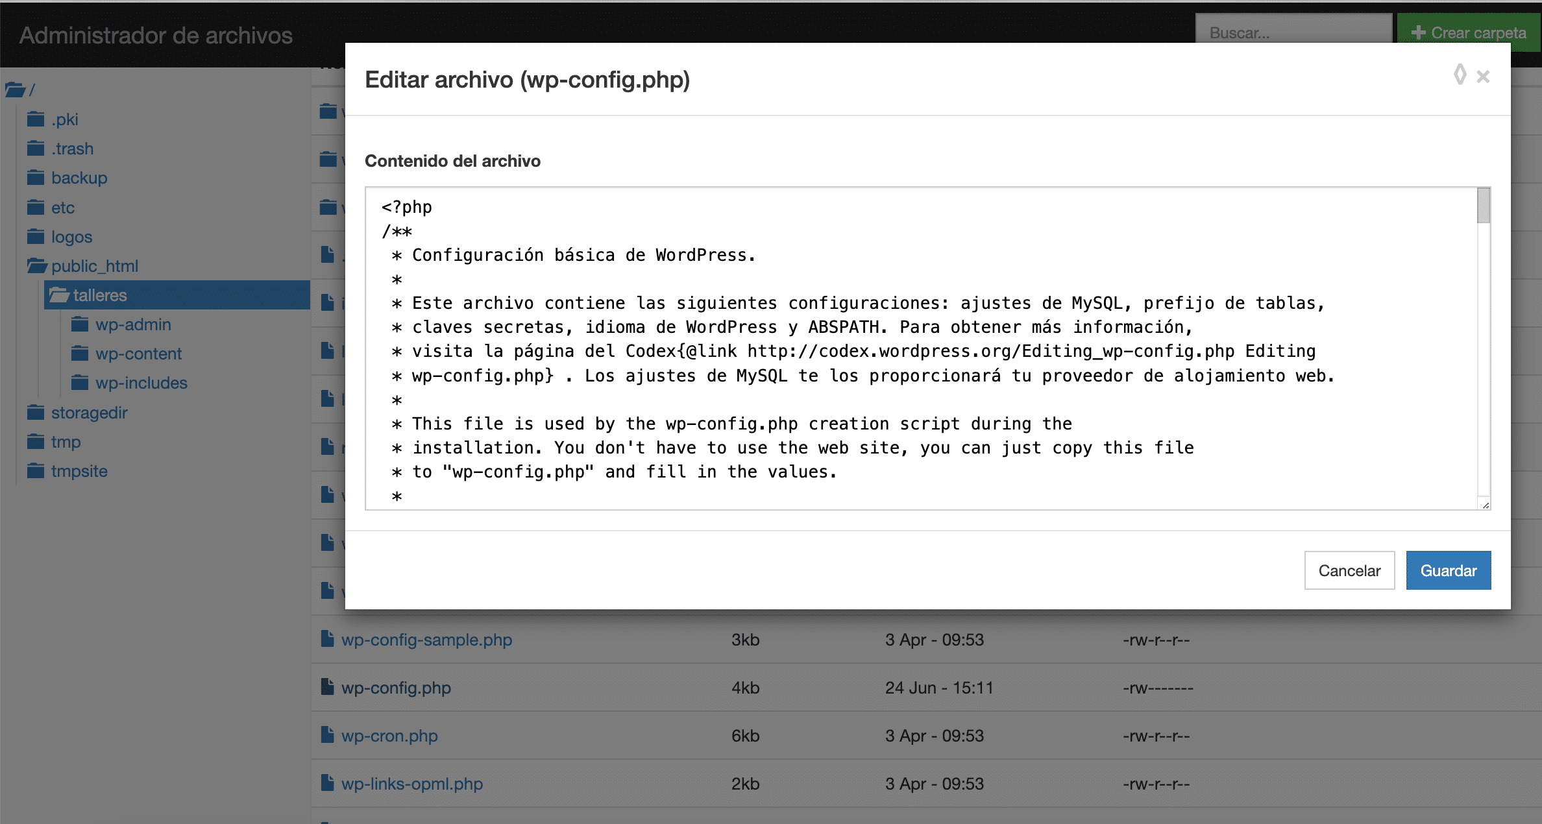The height and width of the screenshot is (824, 1542).
Task: Click the root folder icon in the tree
Action: pyautogui.click(x=15, y=90)
